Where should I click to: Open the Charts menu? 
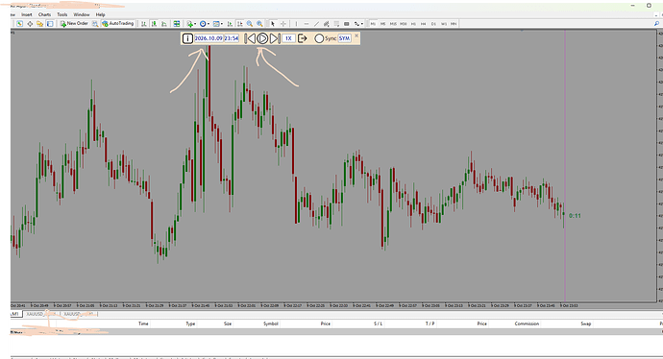44,14
